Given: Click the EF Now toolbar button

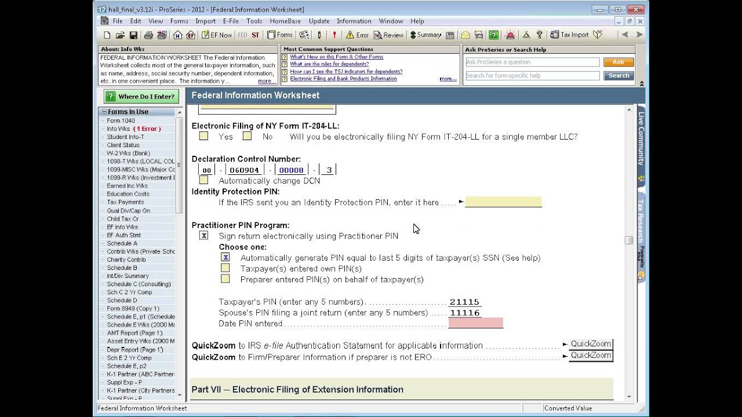Looking at the screenshot, I should click(x=216, y=35).
